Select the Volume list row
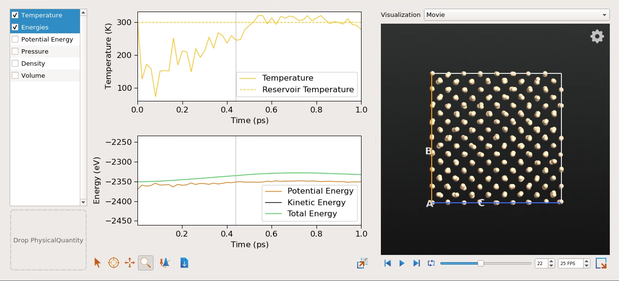 (x=45, y=75)
